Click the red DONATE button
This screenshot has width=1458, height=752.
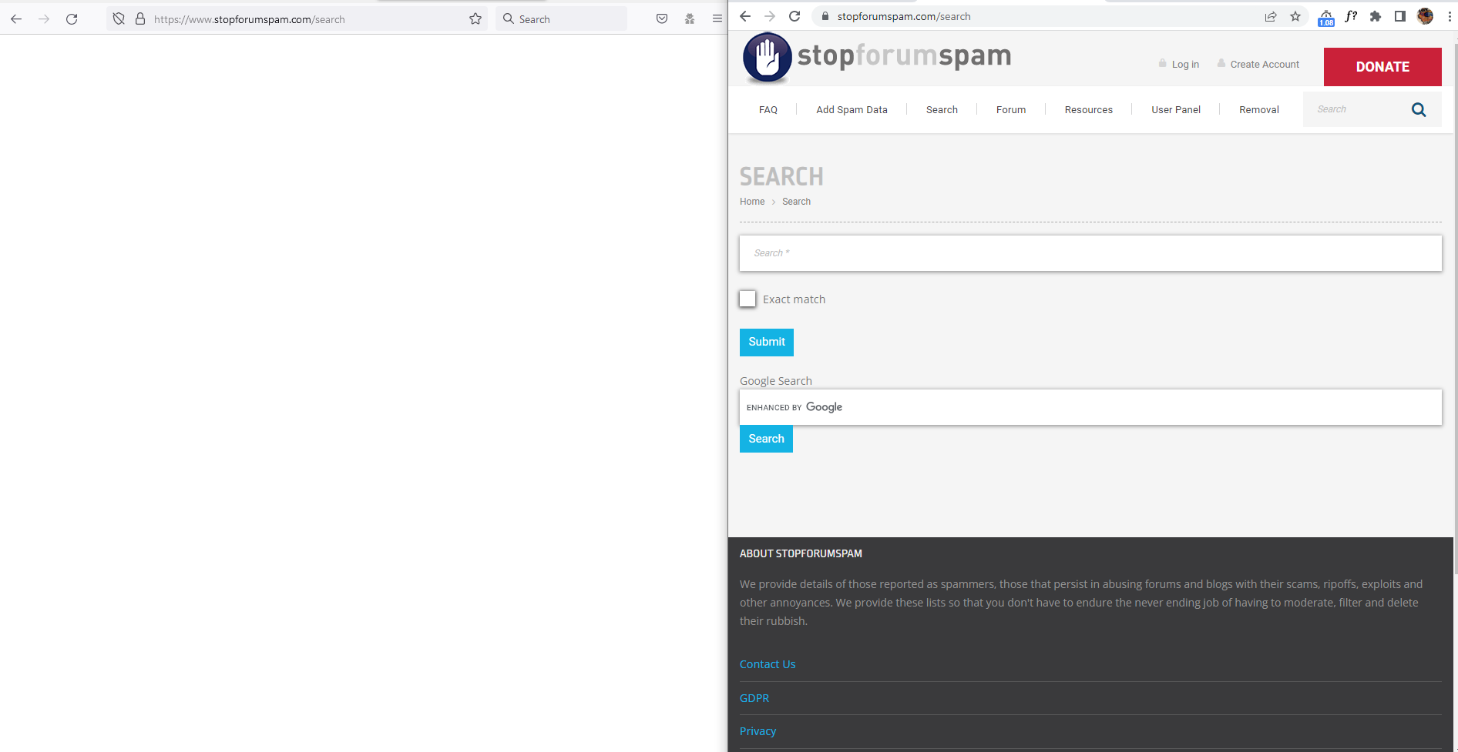click(1382, 67)
